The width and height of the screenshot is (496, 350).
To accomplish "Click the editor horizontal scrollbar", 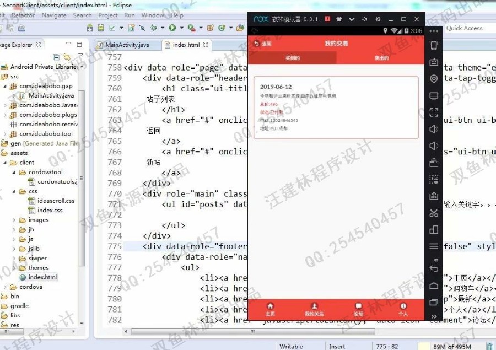I will (x=253, y=331).
